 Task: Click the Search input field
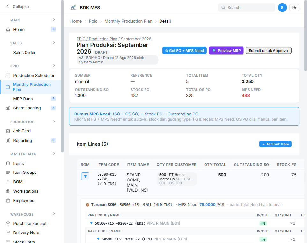click(247, 8)
